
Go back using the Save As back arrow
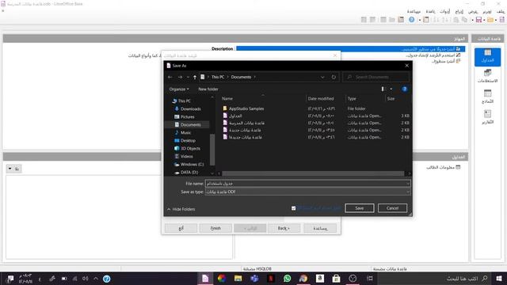pyautogui.click(x=170, y=78)
